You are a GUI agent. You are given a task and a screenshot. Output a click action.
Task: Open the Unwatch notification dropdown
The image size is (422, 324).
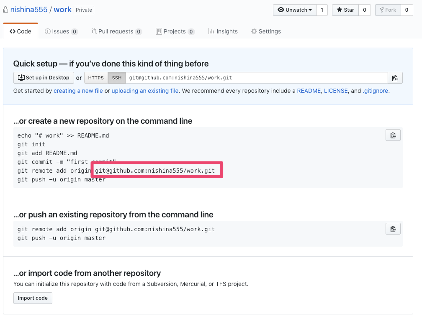pos(294,10)
